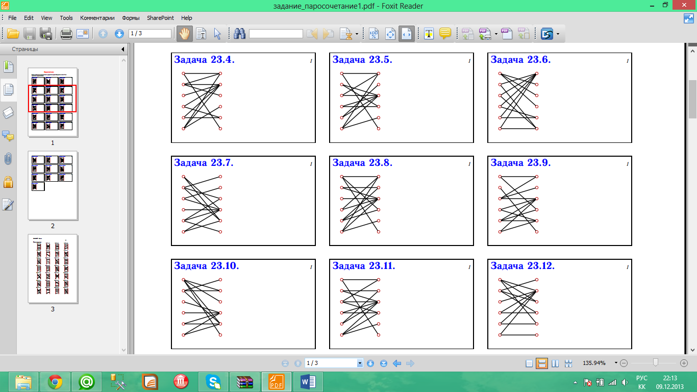Select the Typewriter tool icon
Screen dimensions: 697x392
pyautogui.click(x=429, y=34)
